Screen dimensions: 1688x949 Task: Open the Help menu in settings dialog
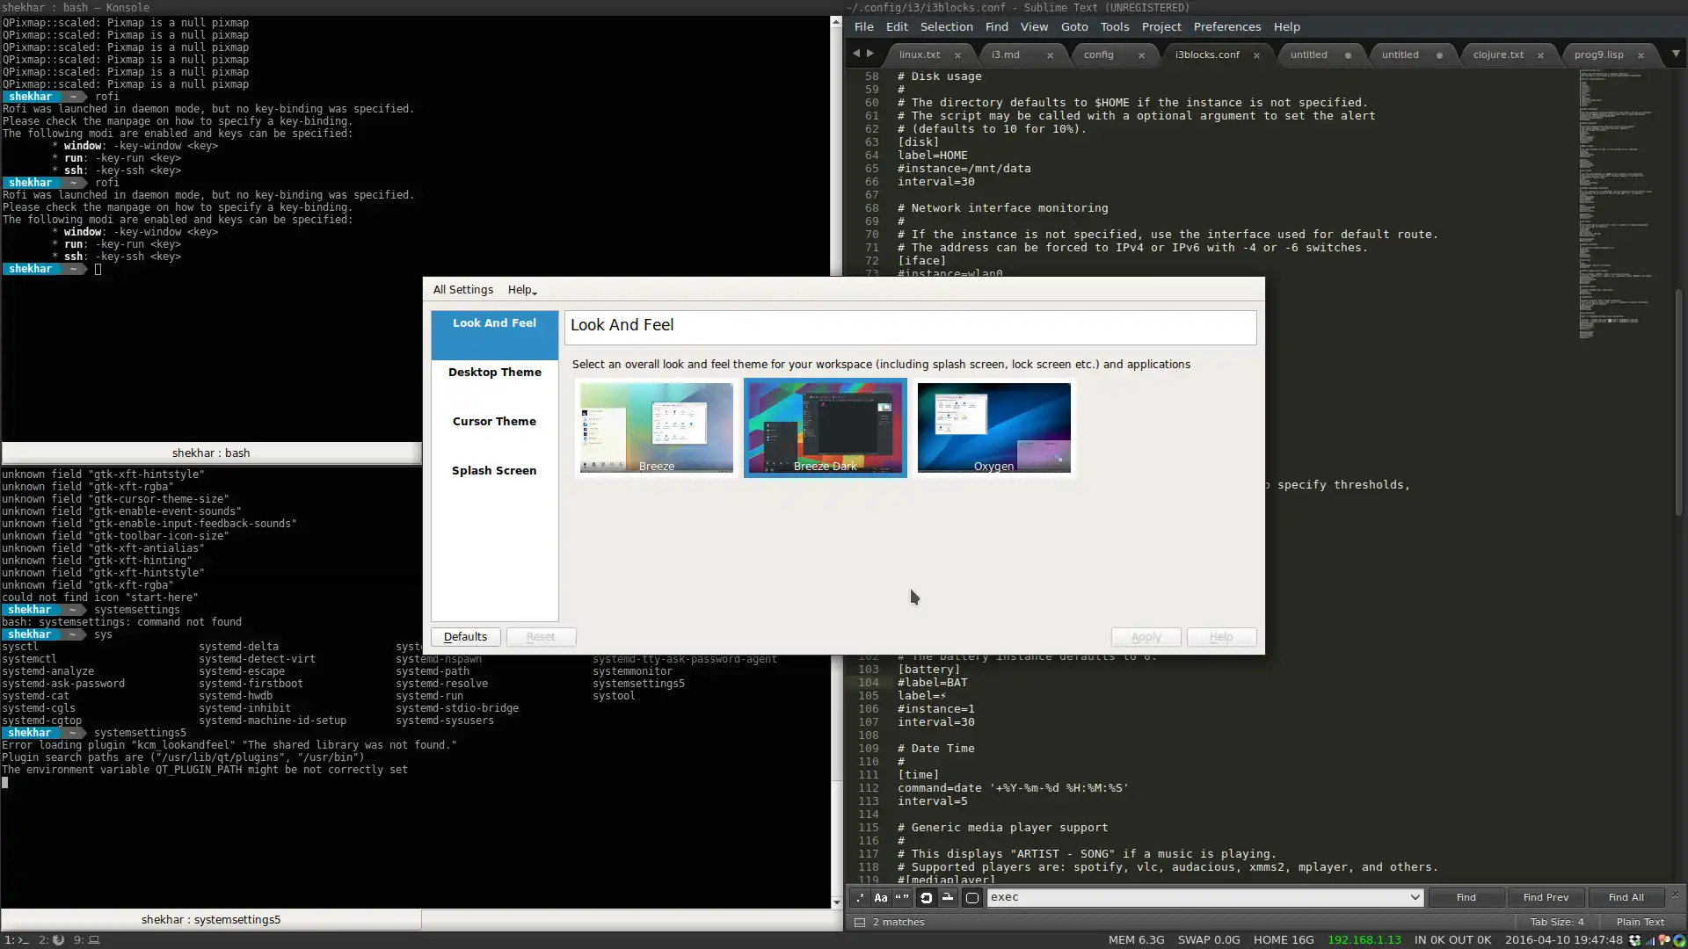click(x=522, y=289)
